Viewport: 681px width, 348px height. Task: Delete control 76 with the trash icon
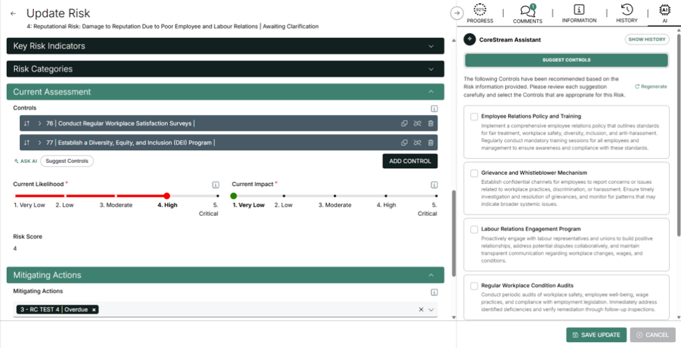(x=430, y=124)
